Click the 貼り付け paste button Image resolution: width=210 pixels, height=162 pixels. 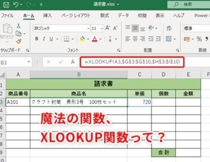tap(7, 32)
